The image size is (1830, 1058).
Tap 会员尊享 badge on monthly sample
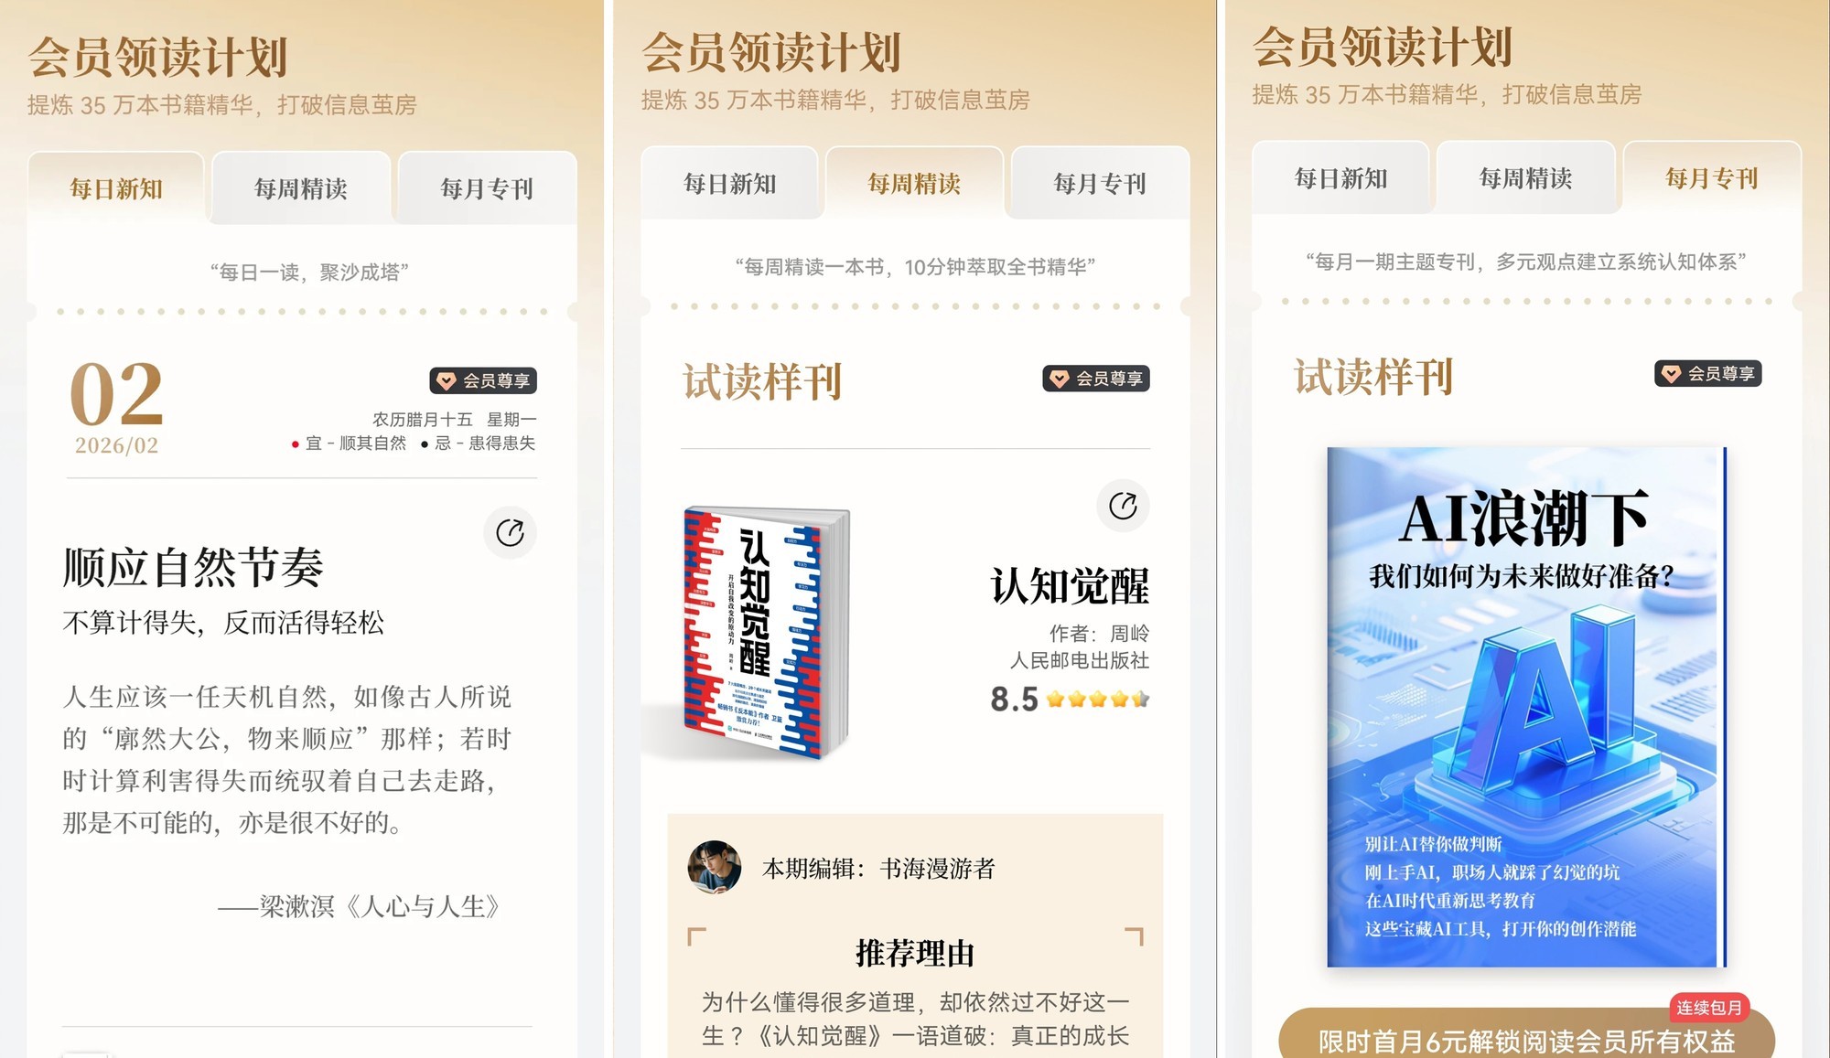pyautogui.click(x=1707, y=373)
